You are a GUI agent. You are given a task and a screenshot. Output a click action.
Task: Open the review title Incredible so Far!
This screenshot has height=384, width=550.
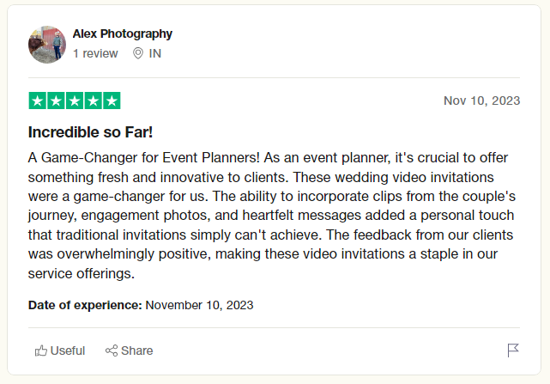coord(90,133)
